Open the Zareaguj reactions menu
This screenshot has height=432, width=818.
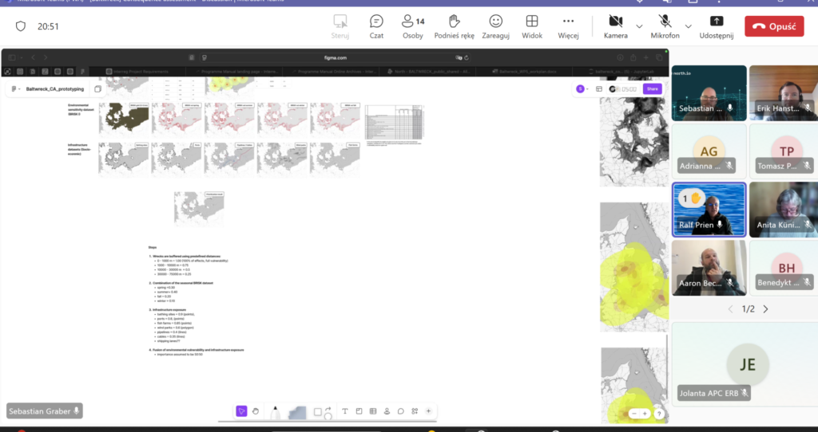tap(495, 26)
